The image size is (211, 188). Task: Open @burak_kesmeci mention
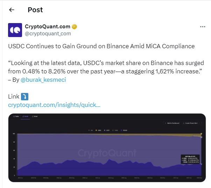tap(43, 80)
